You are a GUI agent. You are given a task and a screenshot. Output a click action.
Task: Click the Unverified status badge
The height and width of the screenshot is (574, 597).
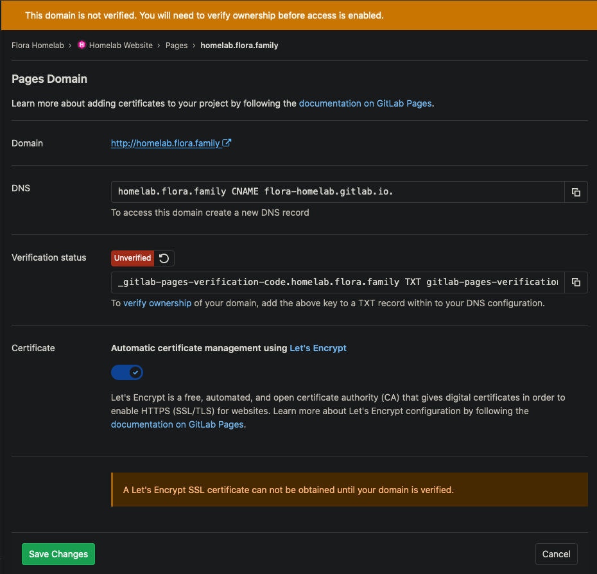pos(132,258)
